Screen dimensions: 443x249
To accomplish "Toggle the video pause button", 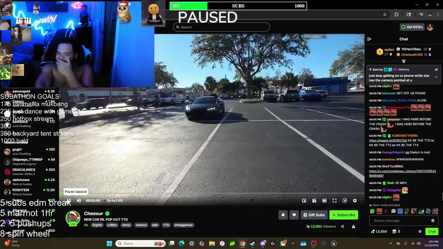I will tap(69, 201).
